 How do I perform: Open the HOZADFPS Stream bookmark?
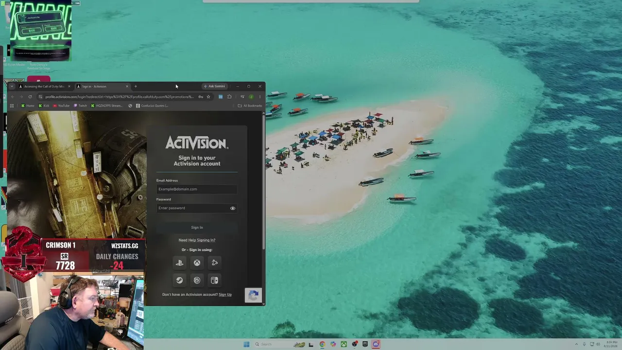(x=107, y=106)
